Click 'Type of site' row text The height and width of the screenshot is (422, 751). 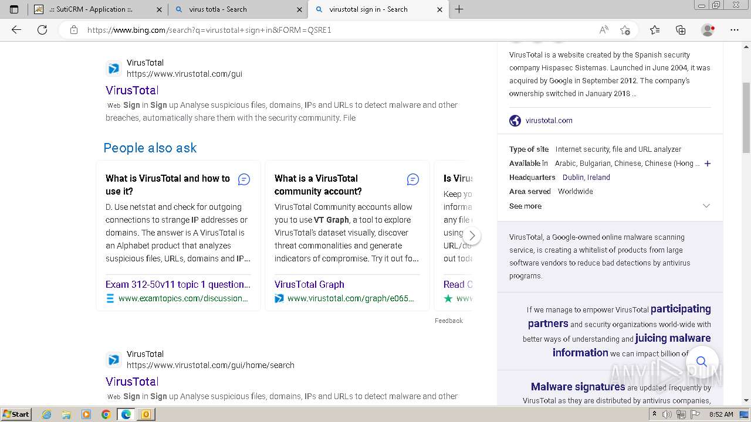coord(596,149)
